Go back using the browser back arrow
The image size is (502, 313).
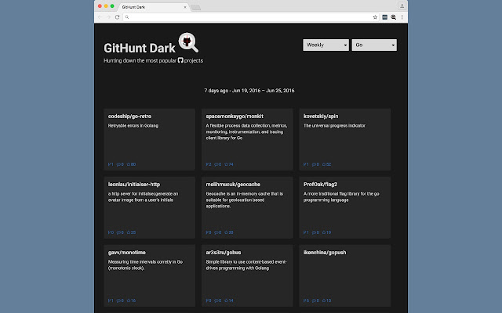pyautogui.click(x=100, y=17)
